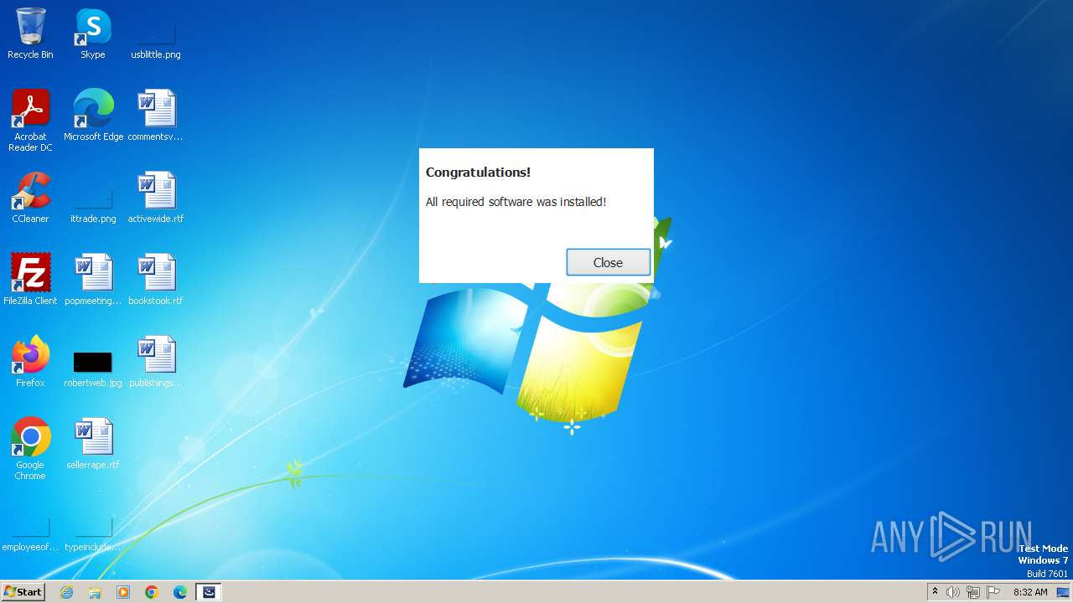Select the Google Chrome desktop shortcut

30,449
